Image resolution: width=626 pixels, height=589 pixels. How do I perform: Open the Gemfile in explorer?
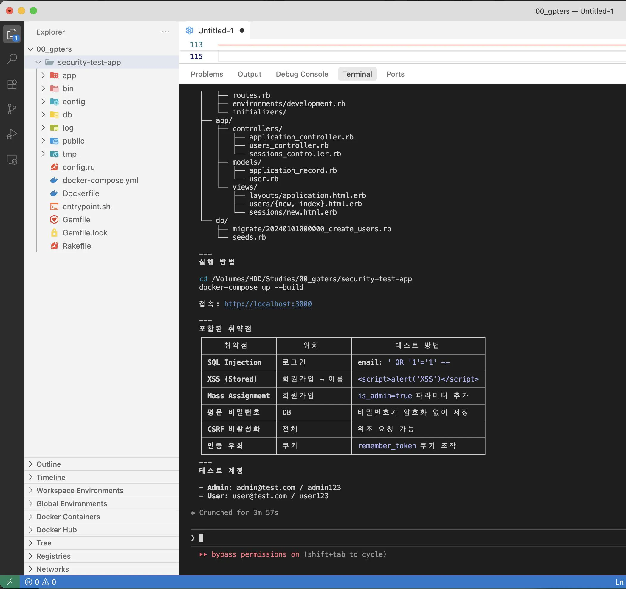click(x=76, y=220)
